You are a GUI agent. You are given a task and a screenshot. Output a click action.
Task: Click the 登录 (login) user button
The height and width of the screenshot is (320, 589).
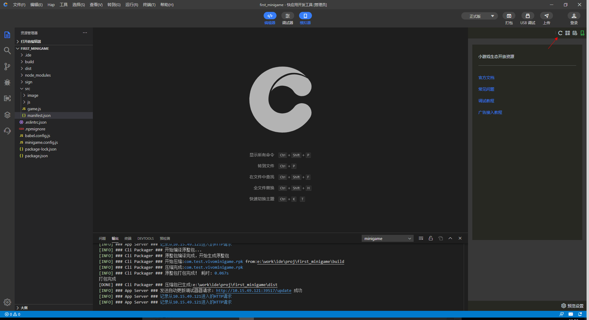tap(574, 18)
